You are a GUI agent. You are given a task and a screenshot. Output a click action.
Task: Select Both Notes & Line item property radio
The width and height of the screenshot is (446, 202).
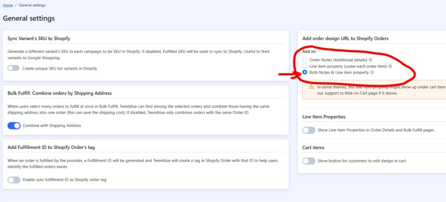coord(305,73)
